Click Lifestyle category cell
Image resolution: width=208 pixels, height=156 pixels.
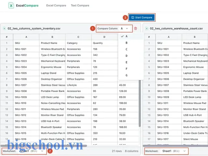tap(78, 85)
